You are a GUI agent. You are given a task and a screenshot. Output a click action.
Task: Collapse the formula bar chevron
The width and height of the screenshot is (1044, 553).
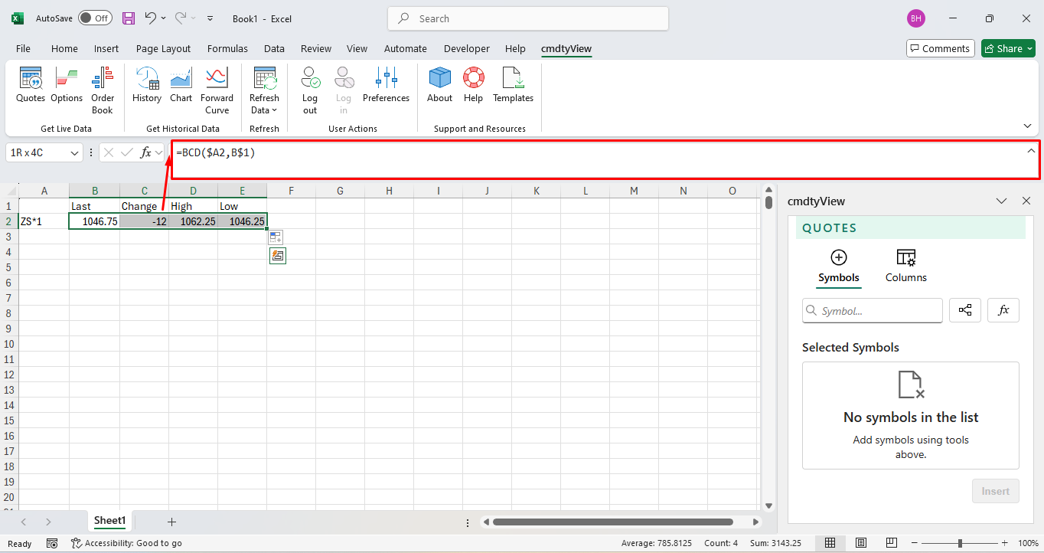[1030, 151]
